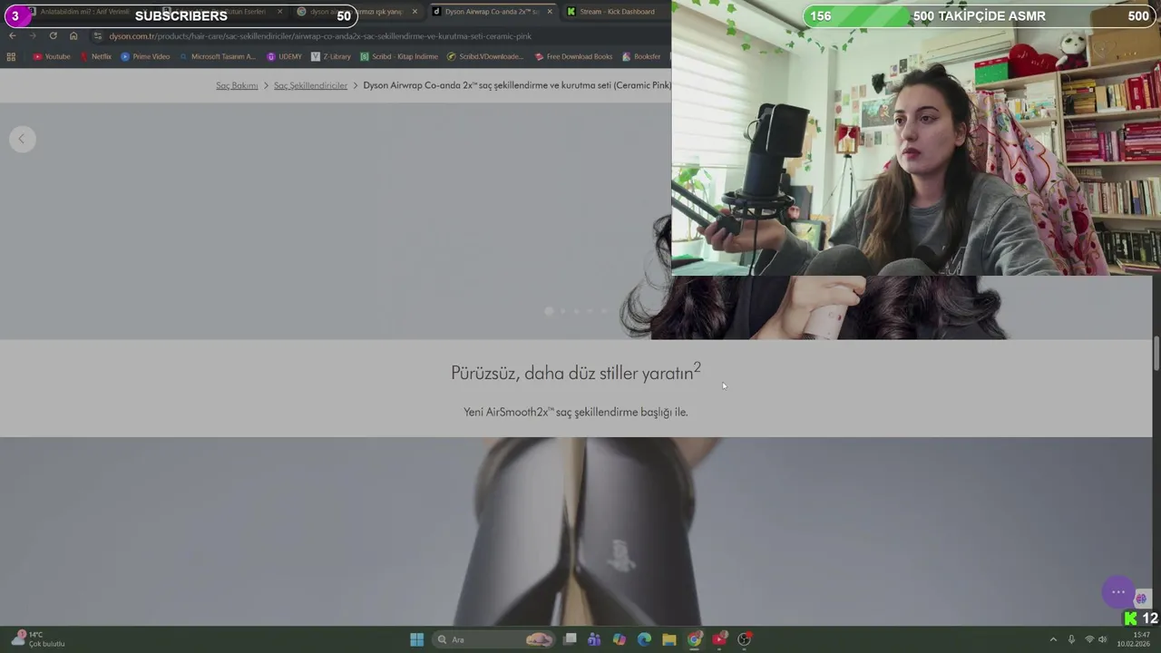Click the text Yeni AirSmooth2x saç şekillendirme başlığı ile
Viewport: 1161px width, 653px height.
(x=576, y=412)
